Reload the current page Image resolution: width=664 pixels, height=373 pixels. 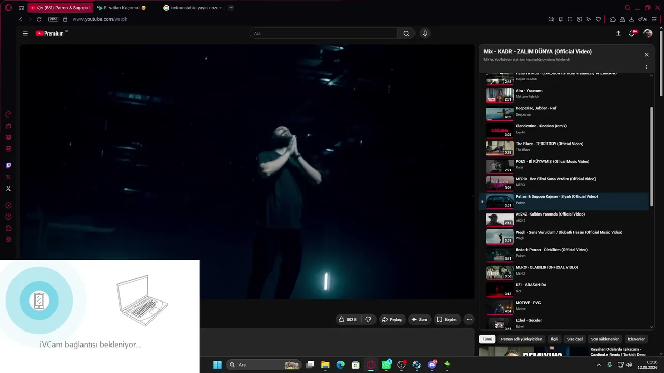pos(39,19)
